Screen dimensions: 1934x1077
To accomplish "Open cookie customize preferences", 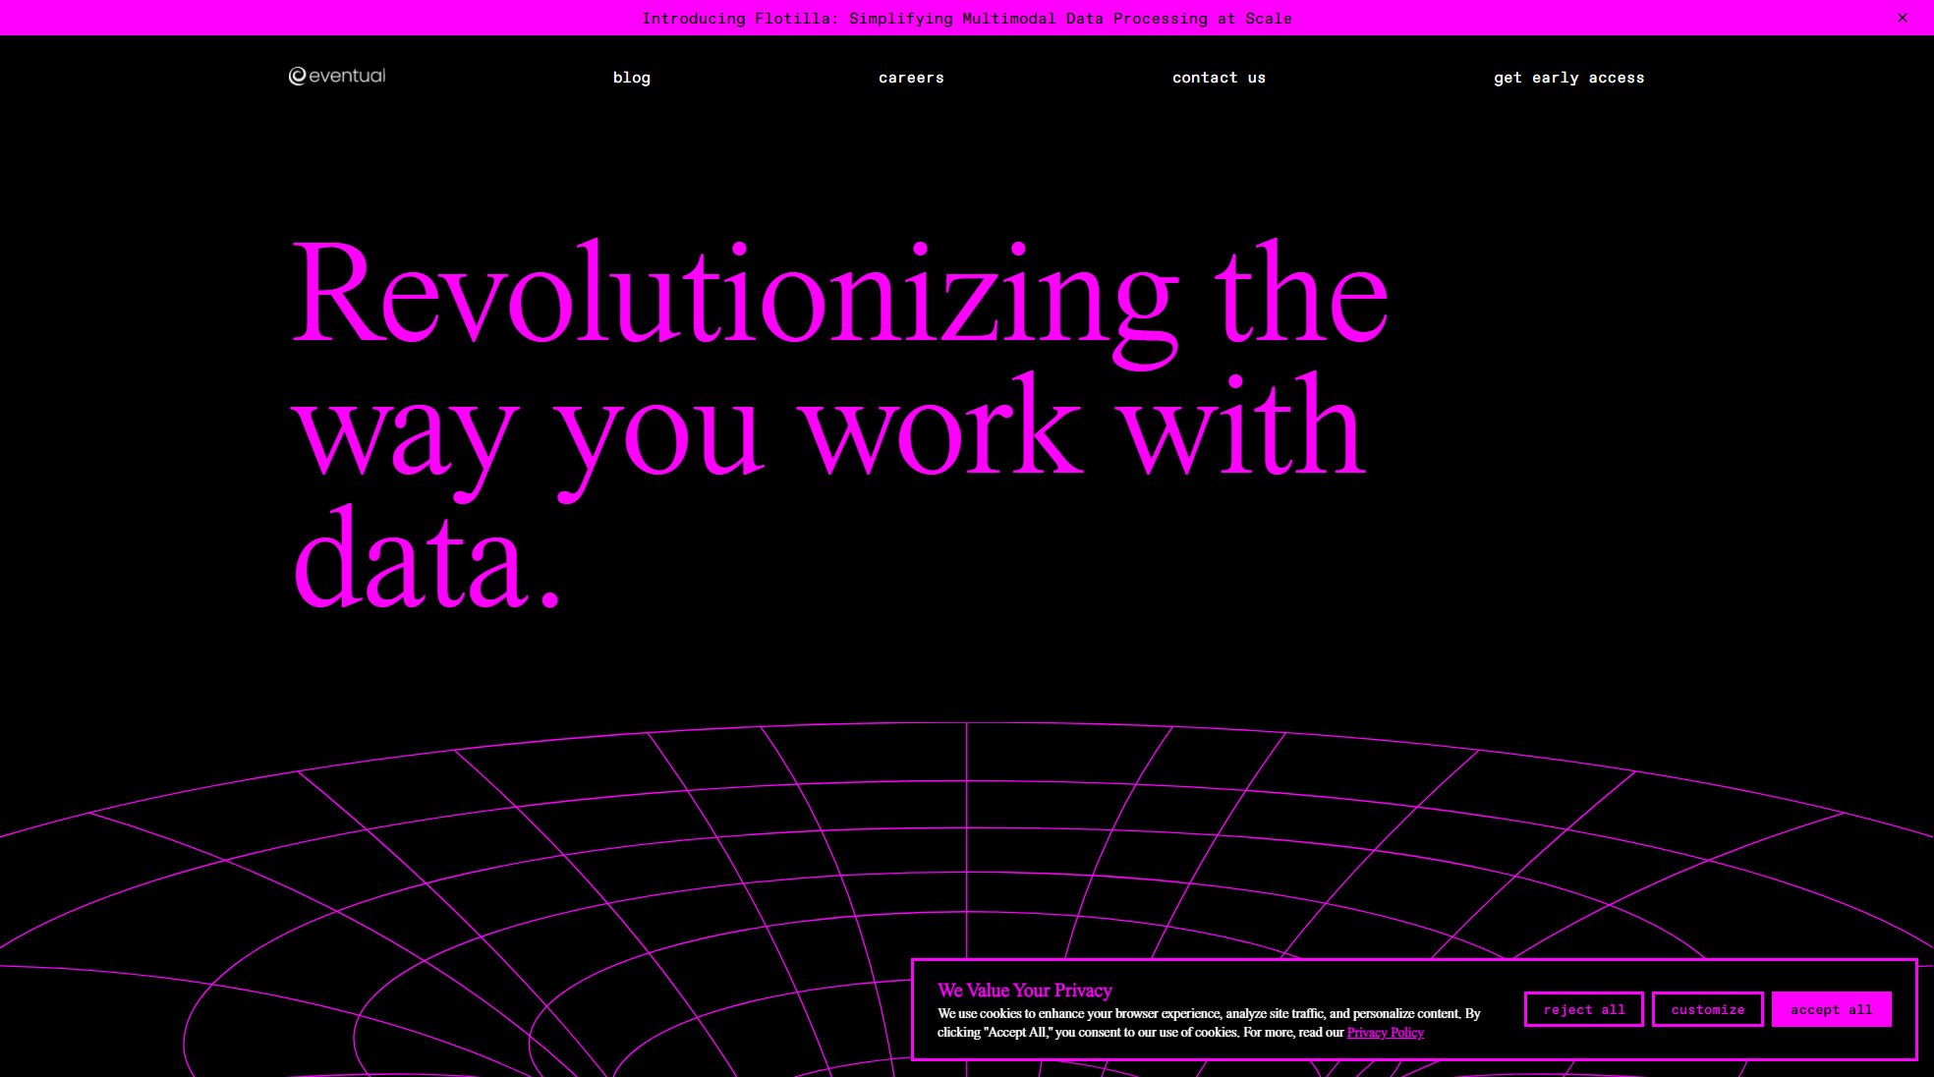I will (x=1707, y=1009).
